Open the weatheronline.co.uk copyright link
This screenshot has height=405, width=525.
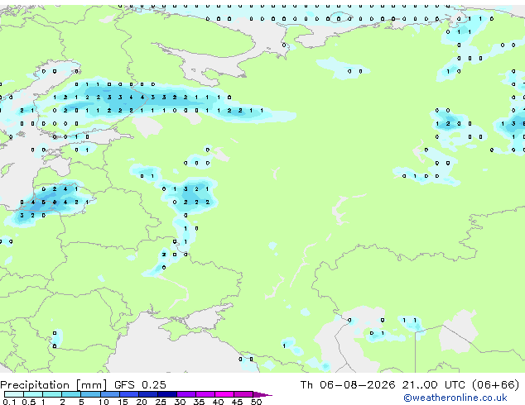point(455,398)
